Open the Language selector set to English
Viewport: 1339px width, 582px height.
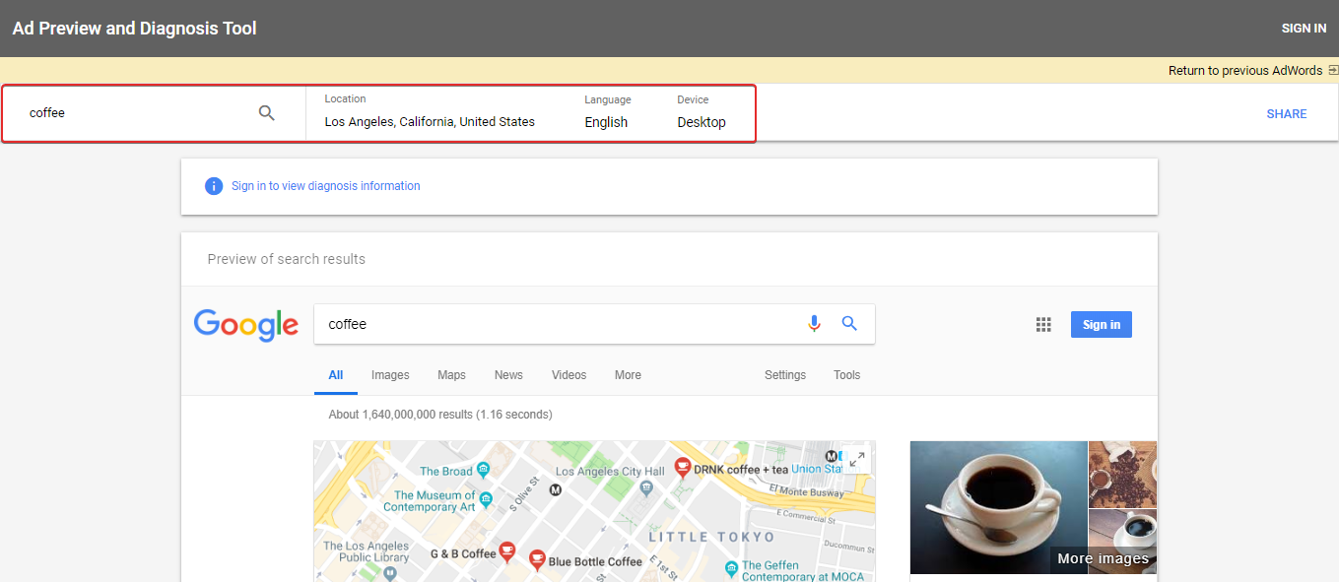coord(607,112)
